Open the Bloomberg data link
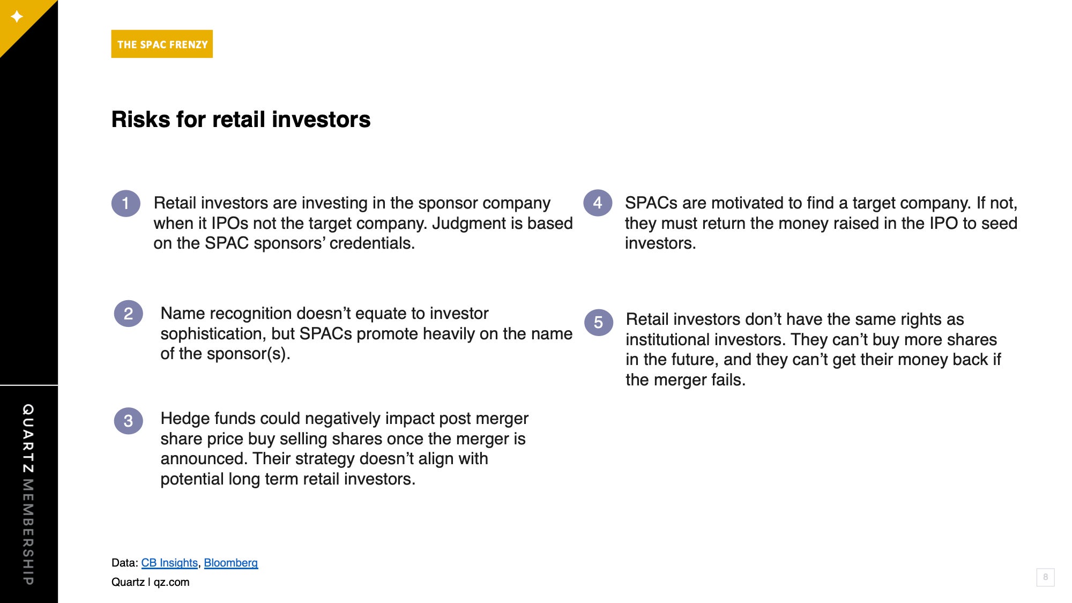1072x603 pixels. pyautogui.click(x=231, y=563)
